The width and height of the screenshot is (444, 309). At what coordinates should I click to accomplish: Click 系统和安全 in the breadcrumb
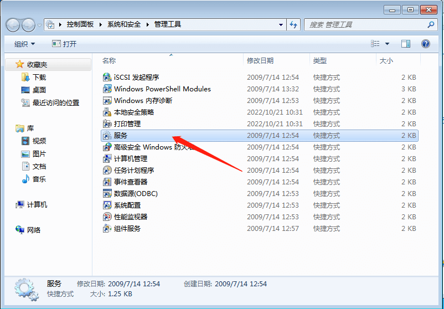[x=124, y=24]
